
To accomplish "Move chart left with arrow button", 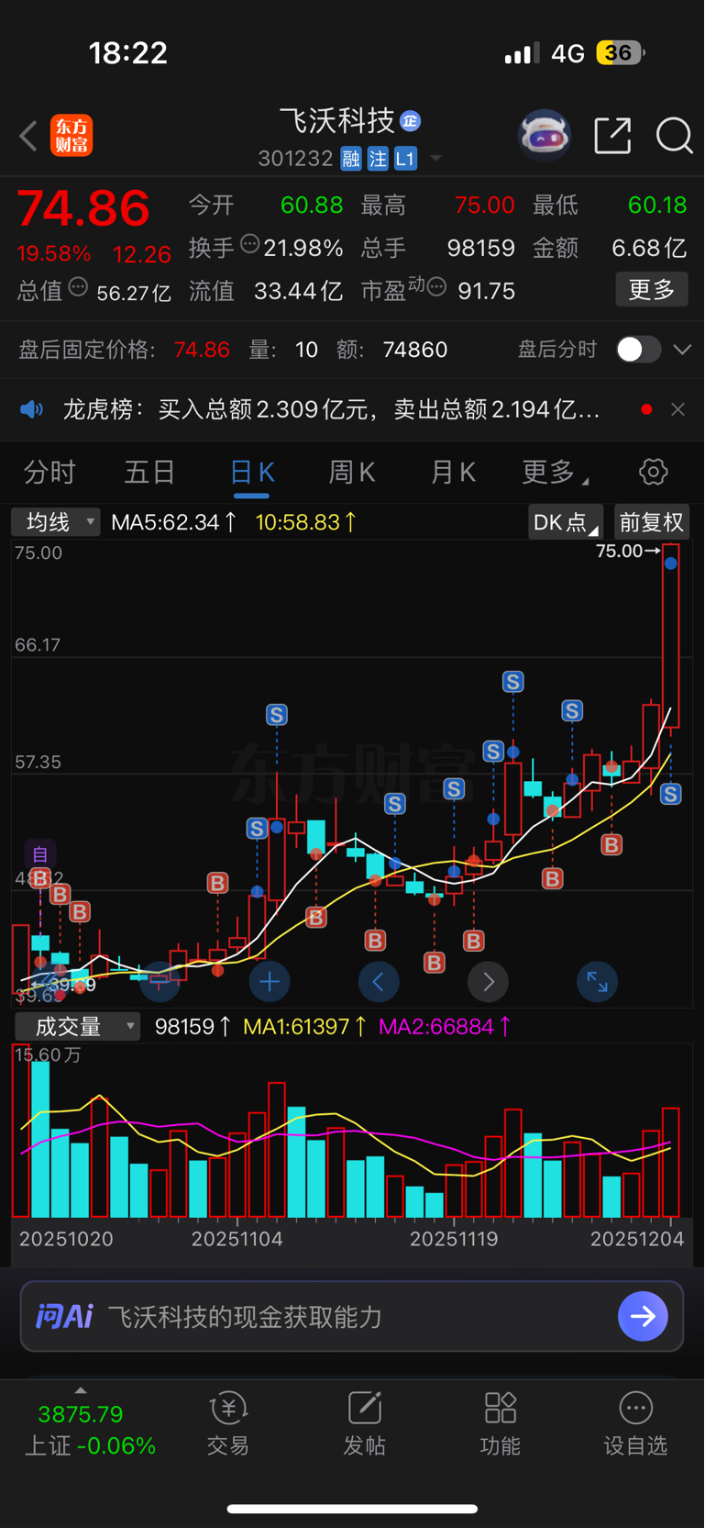I will coord(379,982).
